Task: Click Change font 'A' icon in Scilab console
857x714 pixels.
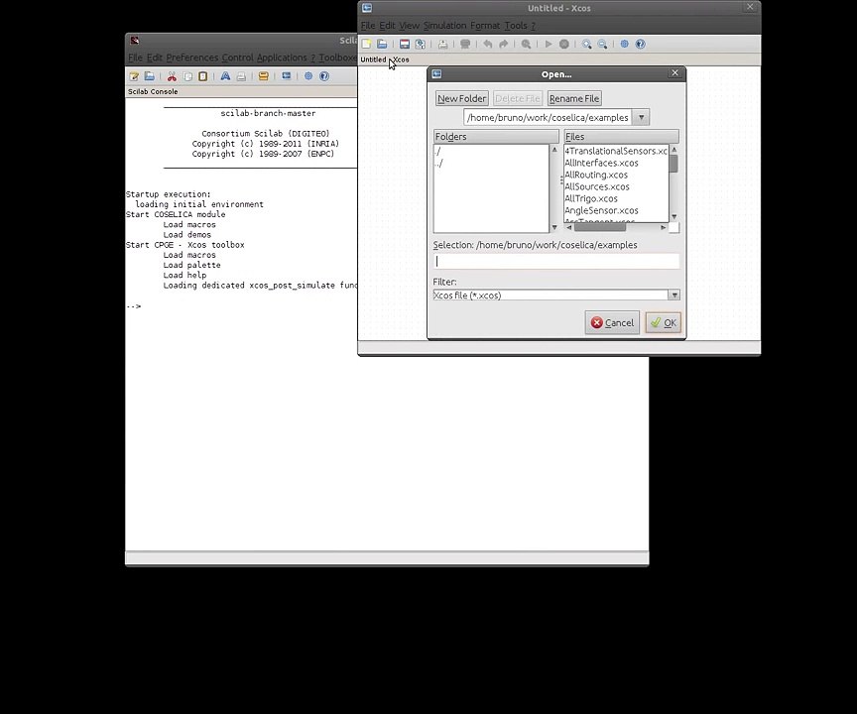Action: pos(225,76)
